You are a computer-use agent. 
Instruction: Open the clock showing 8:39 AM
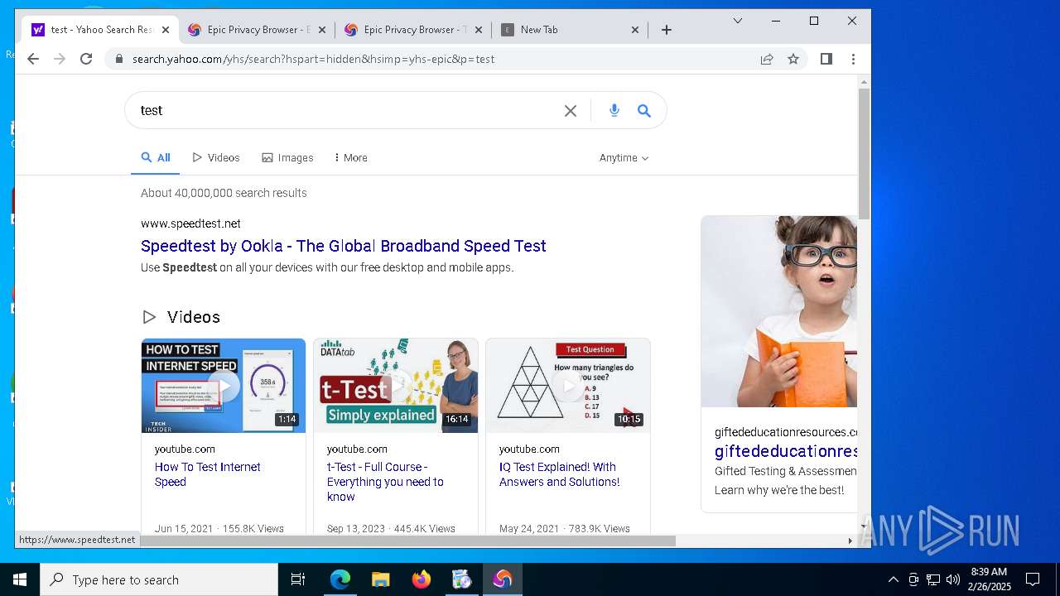[990, 579]
